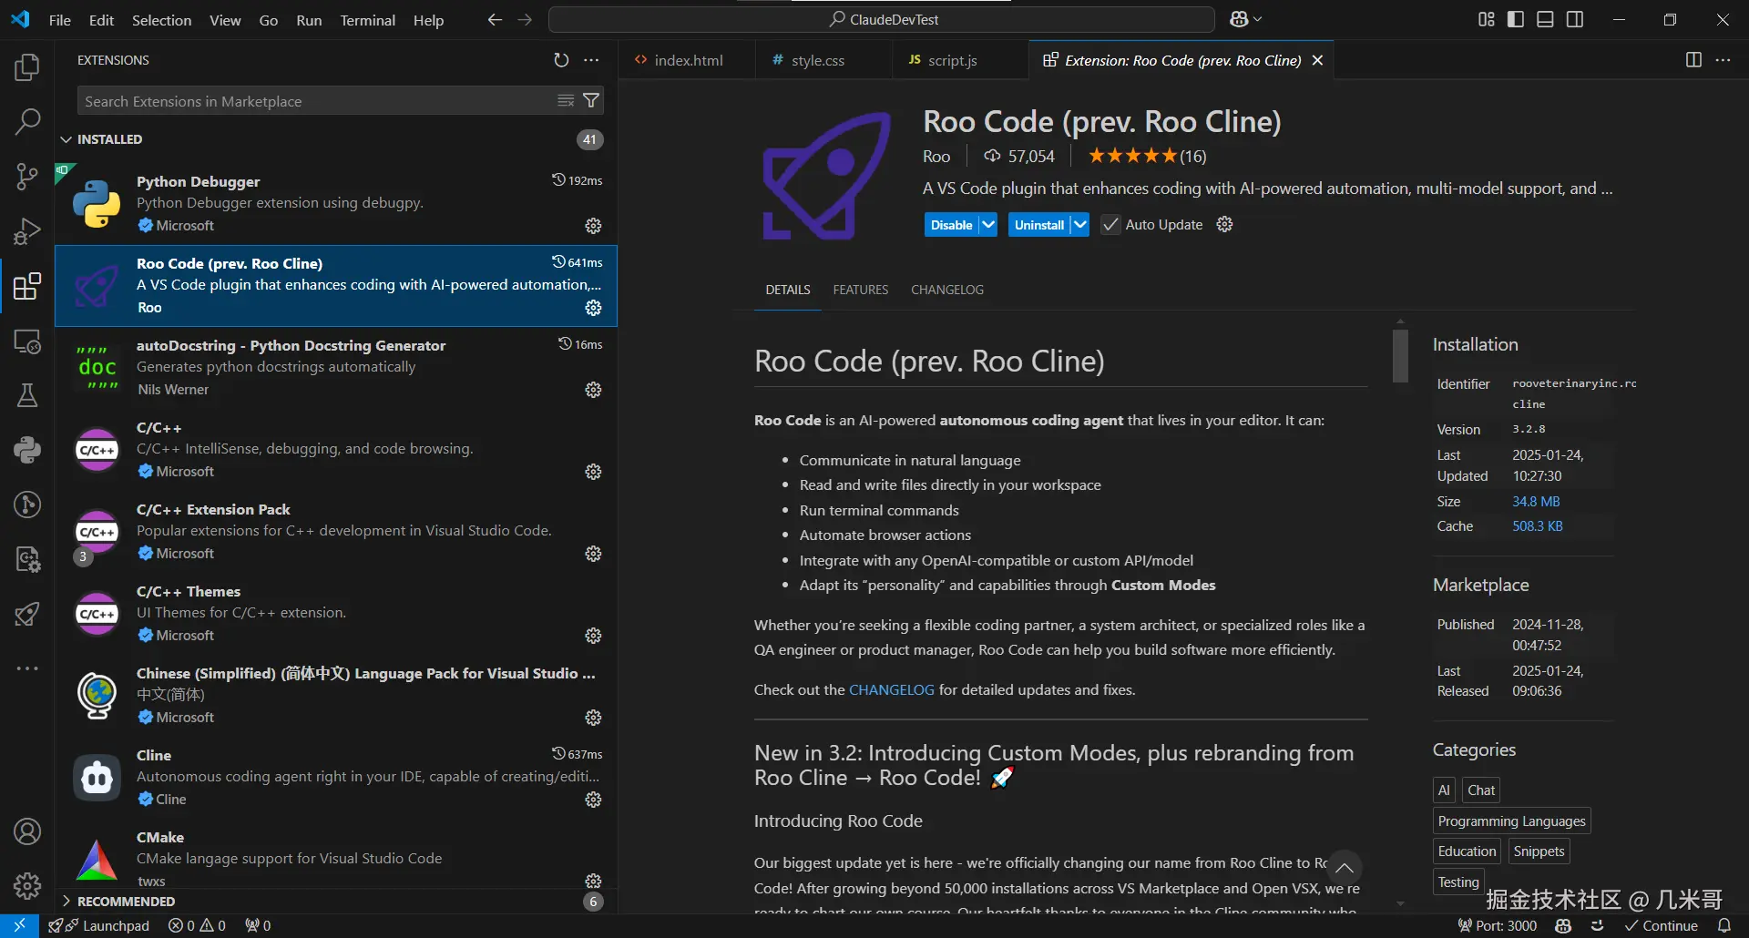The image size is (1749, 938).
Task: Split the editor to the right
Action: point(1693,60)
